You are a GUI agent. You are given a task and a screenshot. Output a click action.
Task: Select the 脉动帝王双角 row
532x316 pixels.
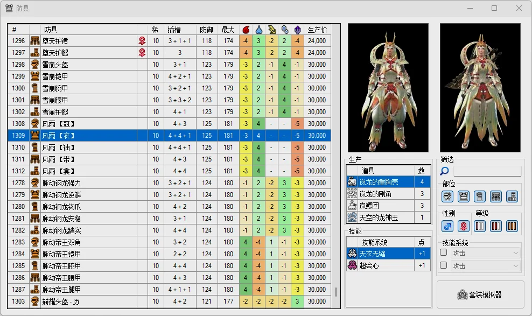click(x=169, y=242)
